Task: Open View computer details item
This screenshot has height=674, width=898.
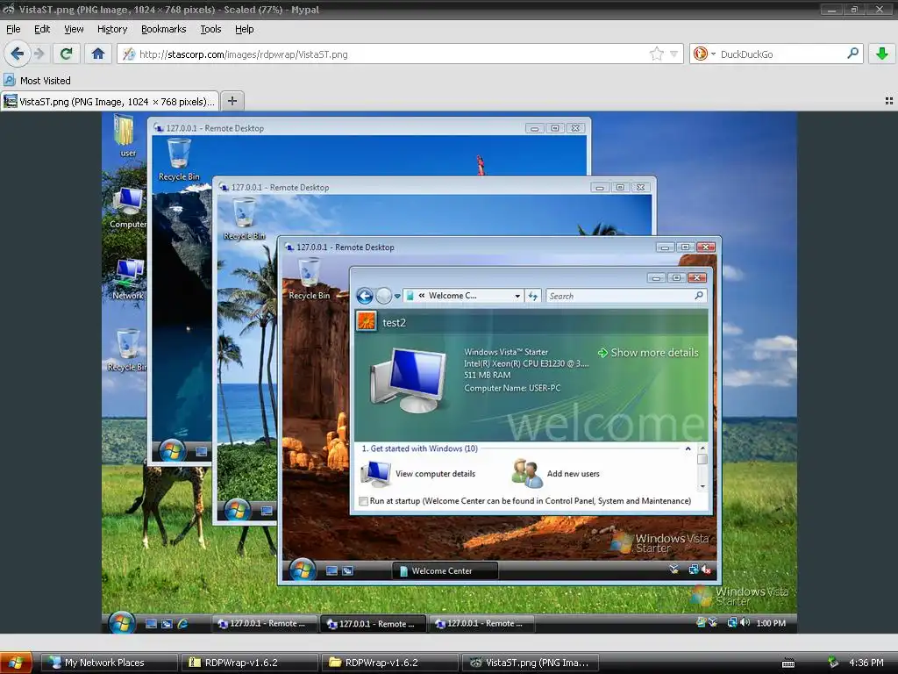Action: pos(418,473)
